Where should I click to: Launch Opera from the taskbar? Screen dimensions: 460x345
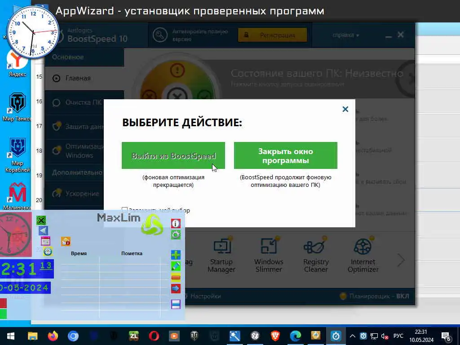154,336
